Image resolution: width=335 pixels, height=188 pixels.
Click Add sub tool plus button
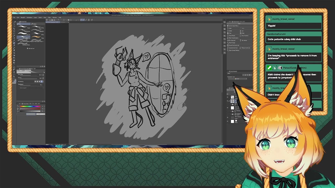(31, 49)
